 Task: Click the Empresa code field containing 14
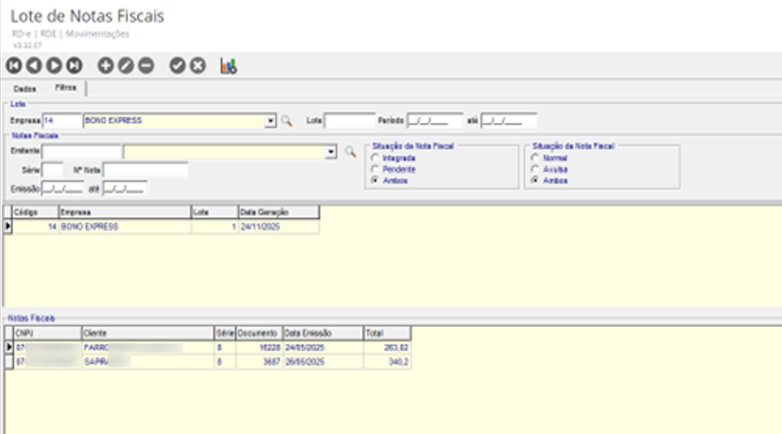pos(62,120)
